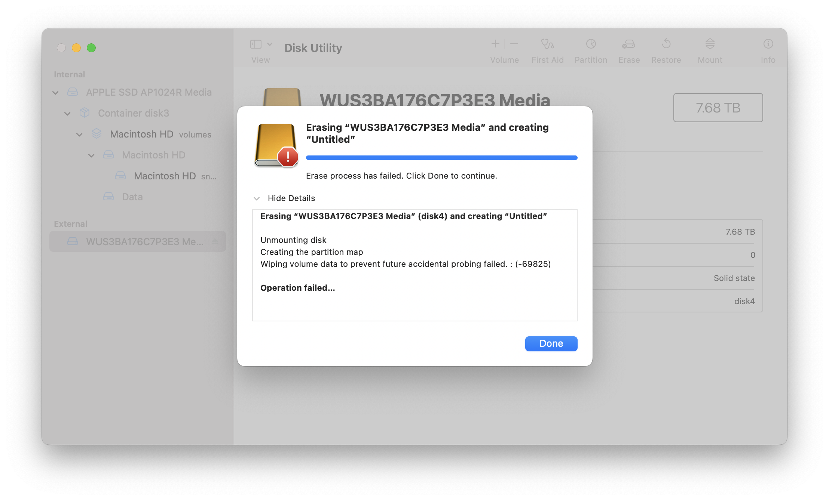The width and height of the screenshot is (829, 500).
Task: Click the add volume plus icon
Action: coord(495,44)
